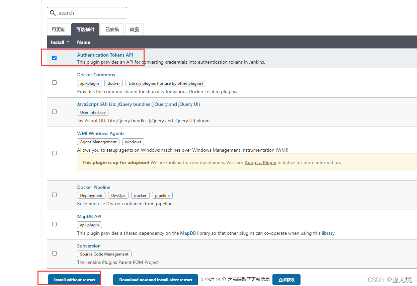Click the Library plugins tag
Viewport: 417px width, 286px height.
click(166, 83)
